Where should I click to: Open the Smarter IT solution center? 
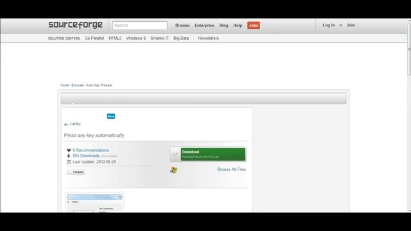160,38
